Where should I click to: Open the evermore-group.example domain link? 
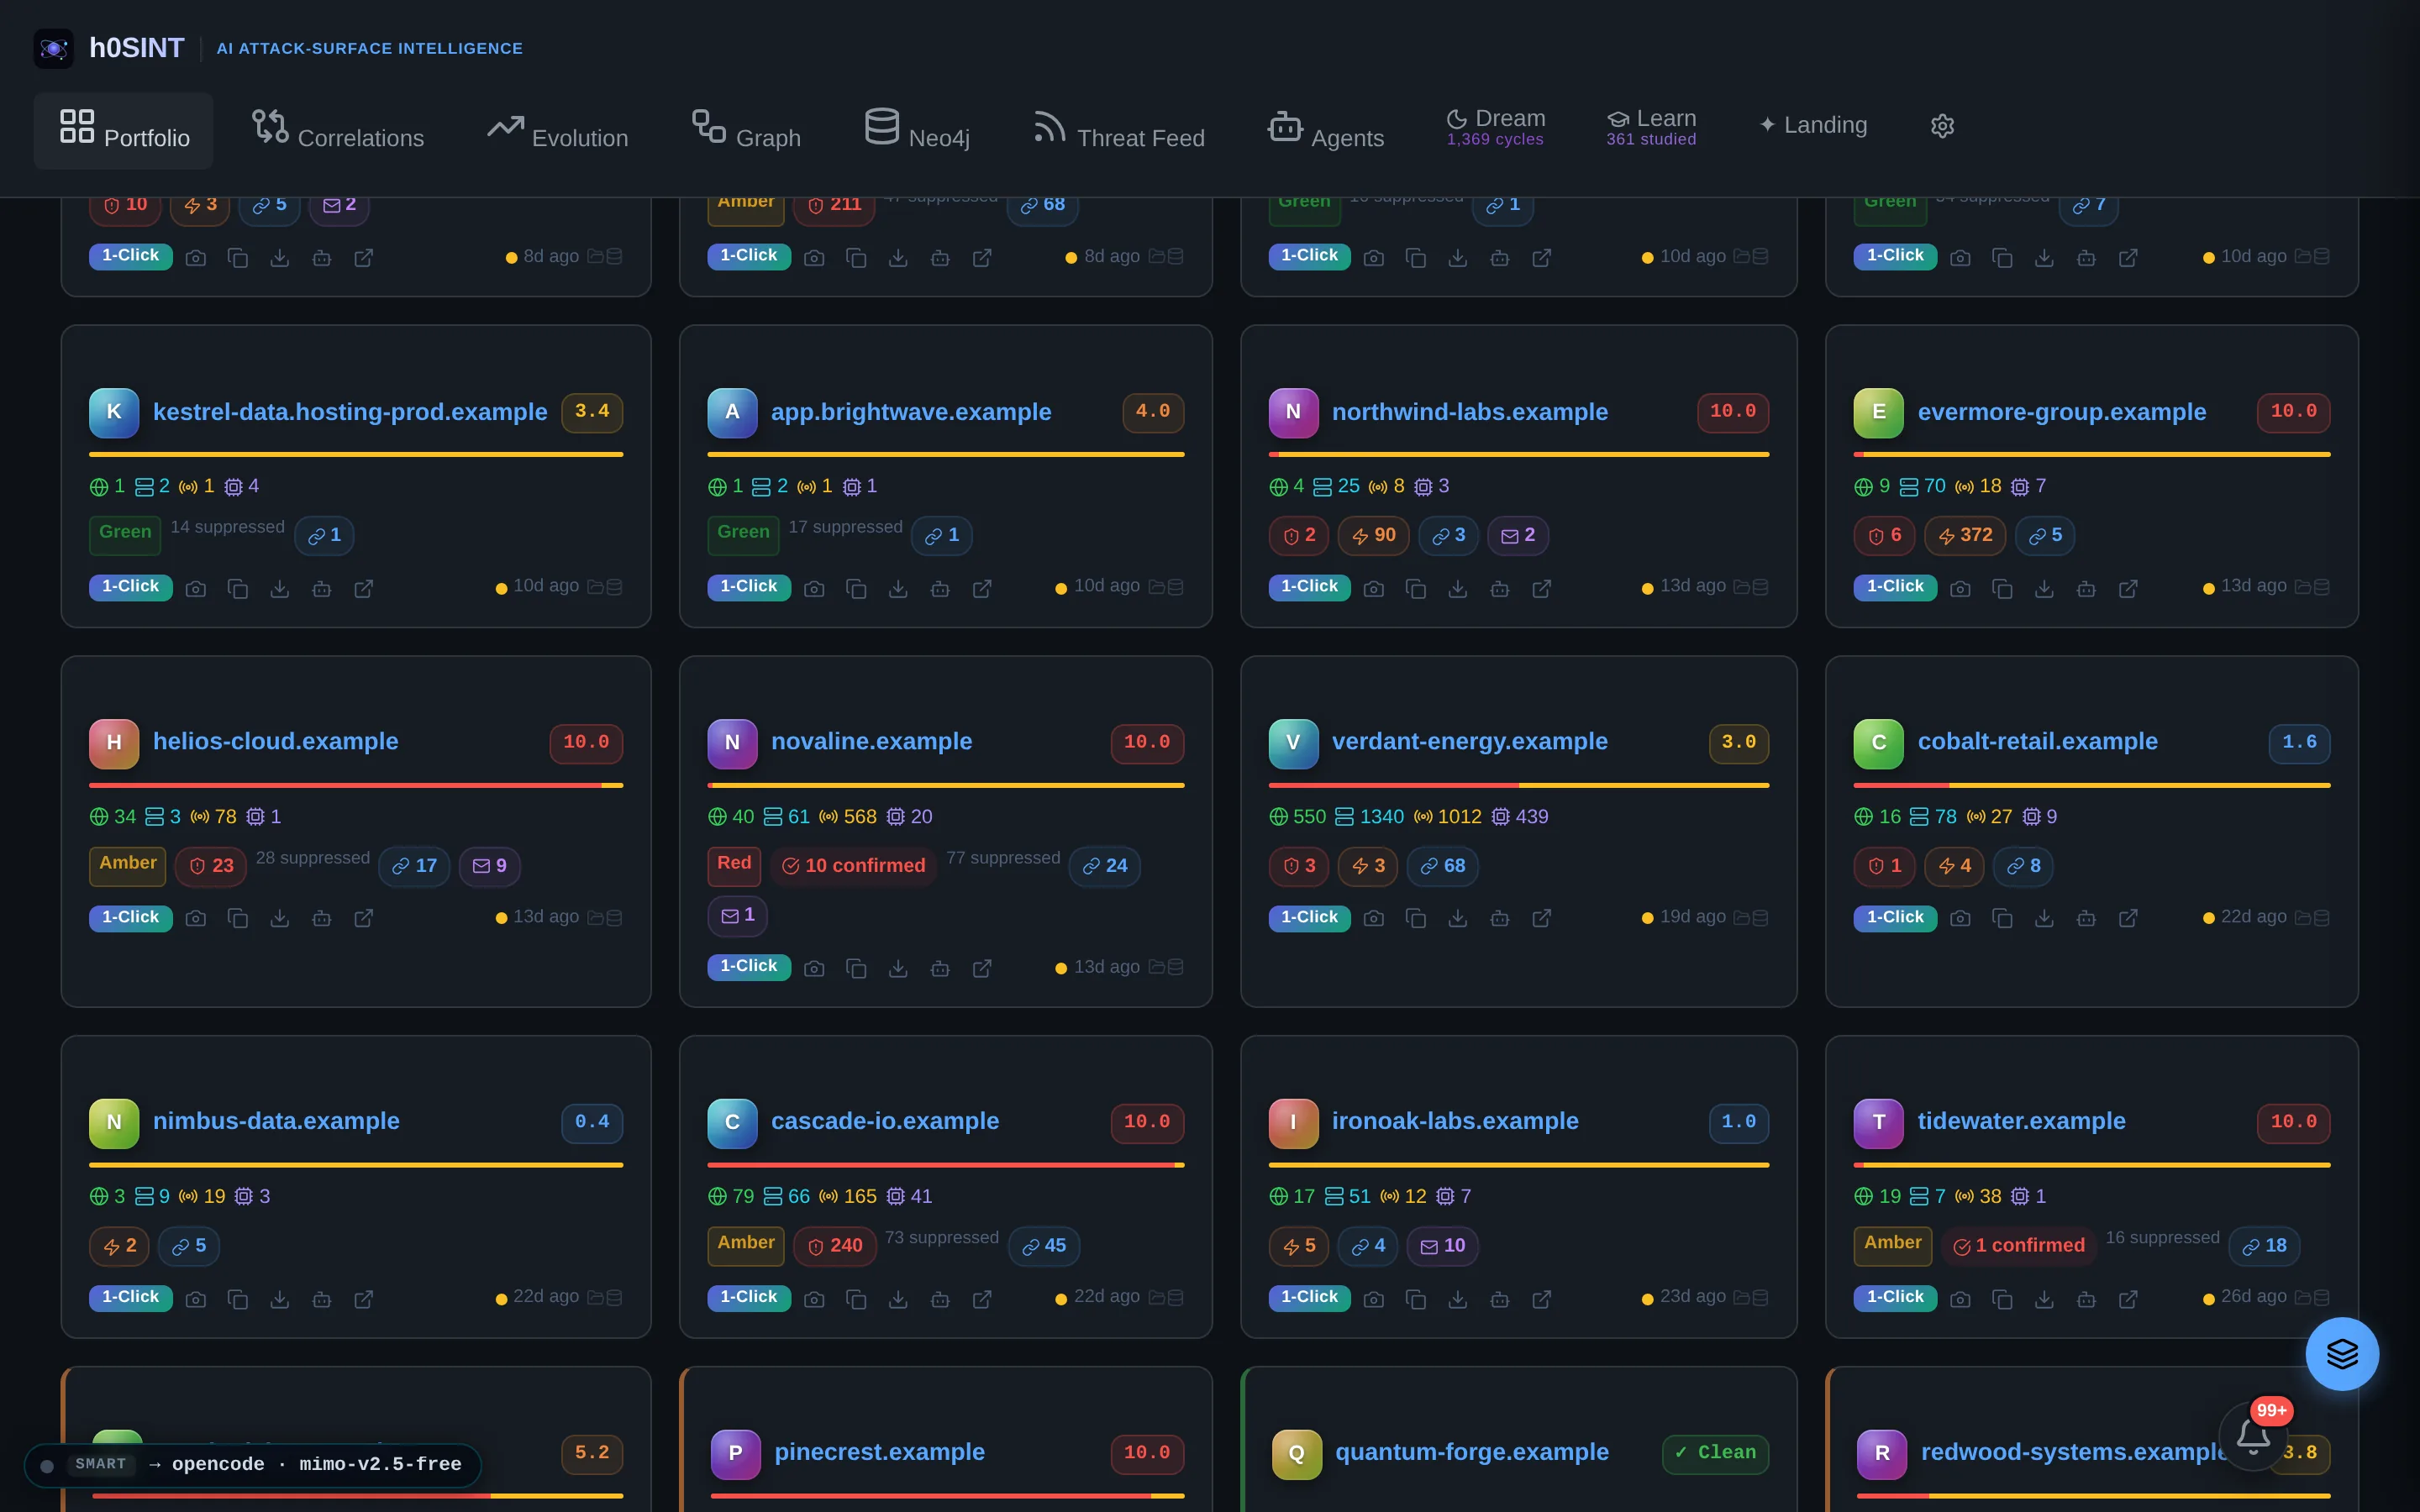pos(2061,412)
